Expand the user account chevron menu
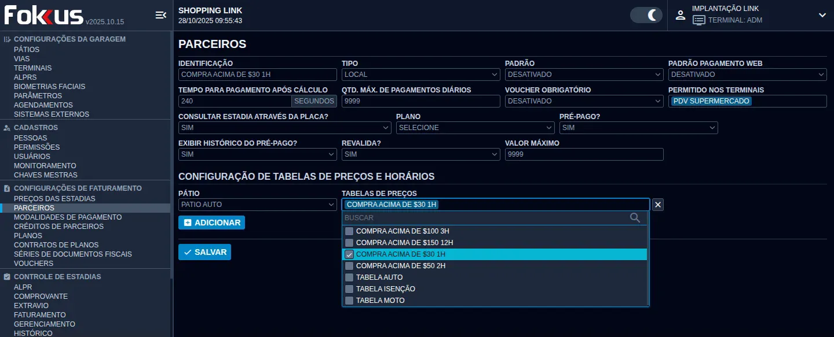This screenshot has height=337, width=834. click(822, 15)
